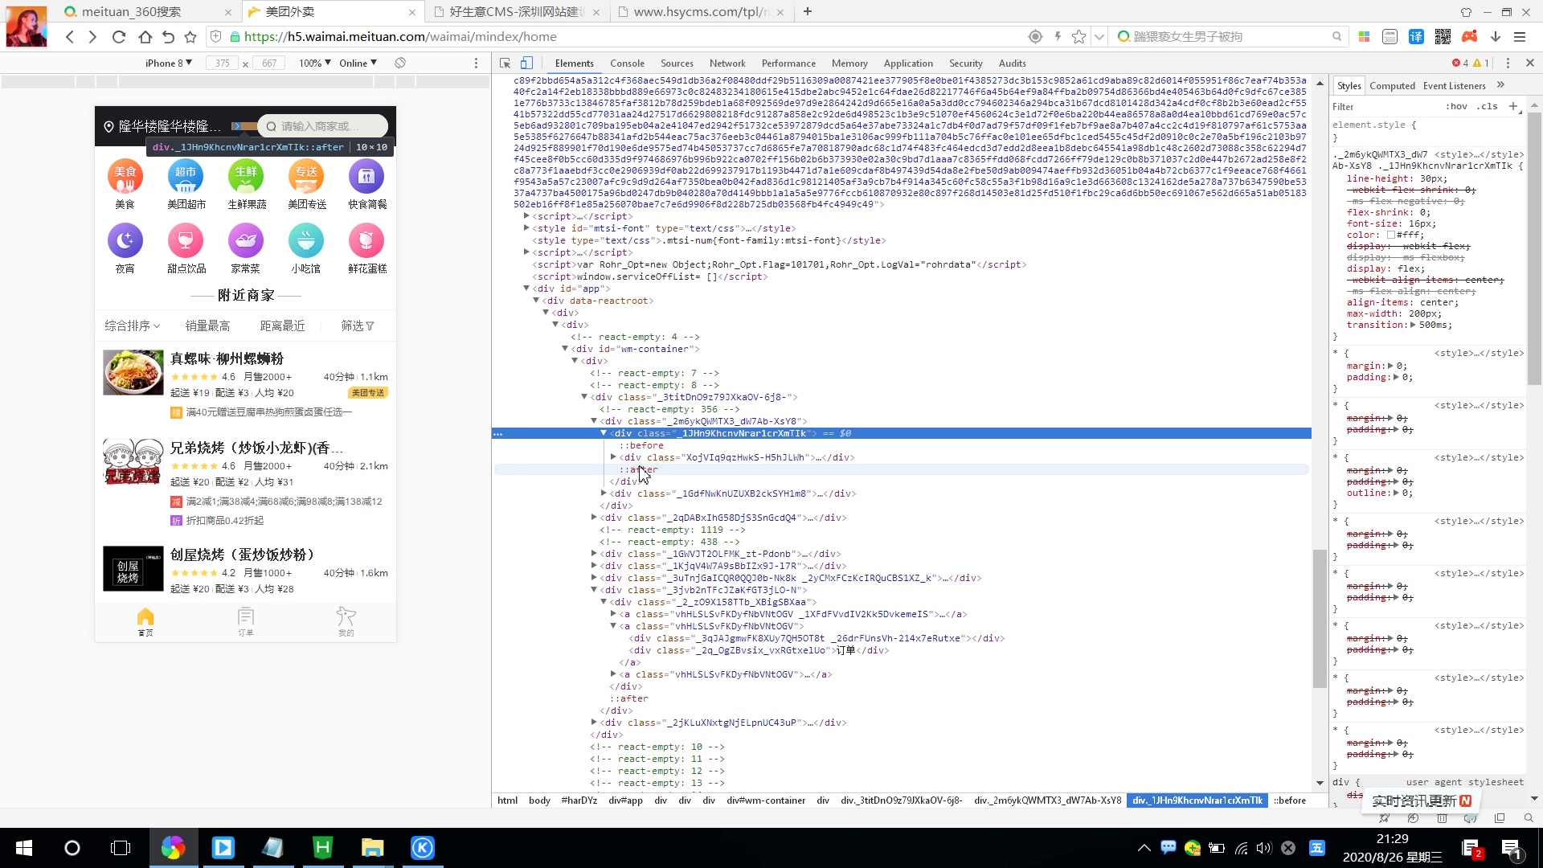This screenshot has height=868, width=1543.
Task: Click the #fff color swatch
Action: pyautogui.click(x=1390, y=235)
